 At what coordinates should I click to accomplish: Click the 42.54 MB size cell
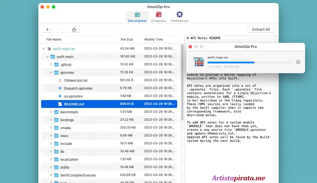click(x=127, y=48)
